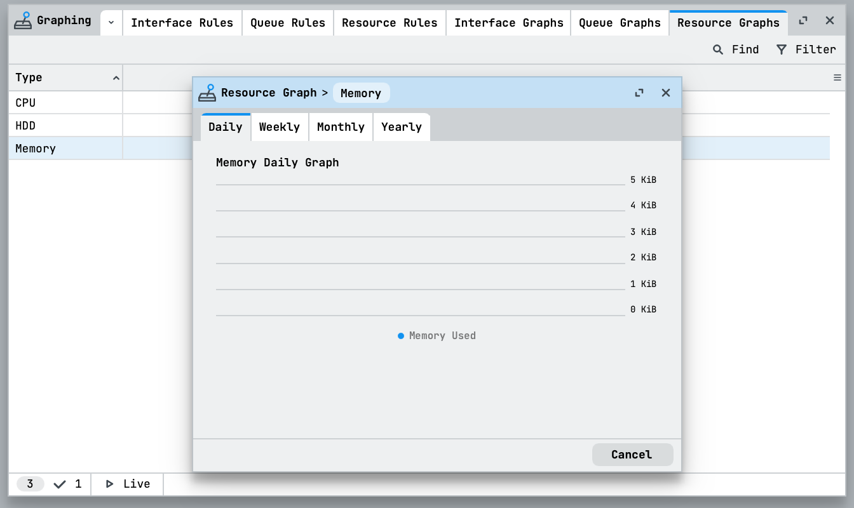Viewport: 854px width, 508px height.
Task: Click the item count badge 3
Action: pos(30,484)
